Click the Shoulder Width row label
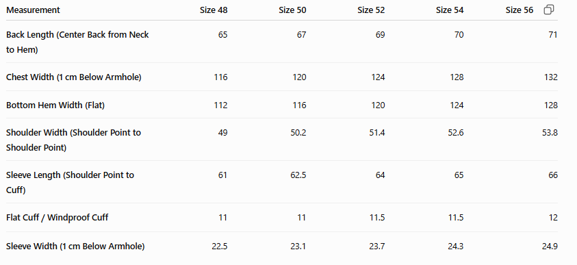 tap(74, 140)
